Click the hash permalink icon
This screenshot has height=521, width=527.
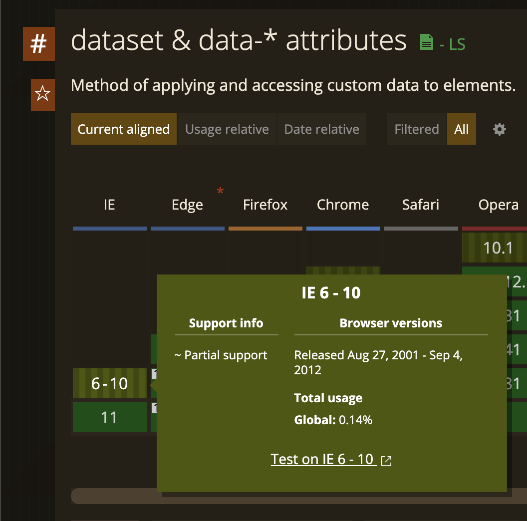(x=38, y=44)
